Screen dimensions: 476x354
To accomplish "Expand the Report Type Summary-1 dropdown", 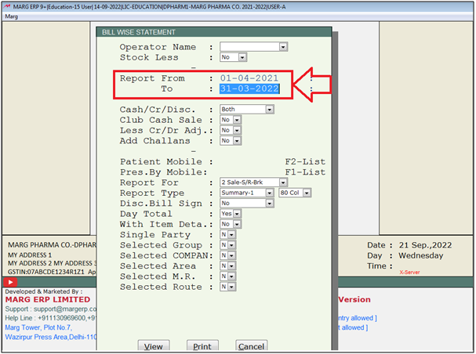I will [x=270, y=193].
